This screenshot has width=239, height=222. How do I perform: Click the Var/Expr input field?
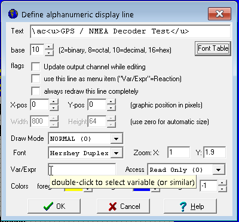82,169
